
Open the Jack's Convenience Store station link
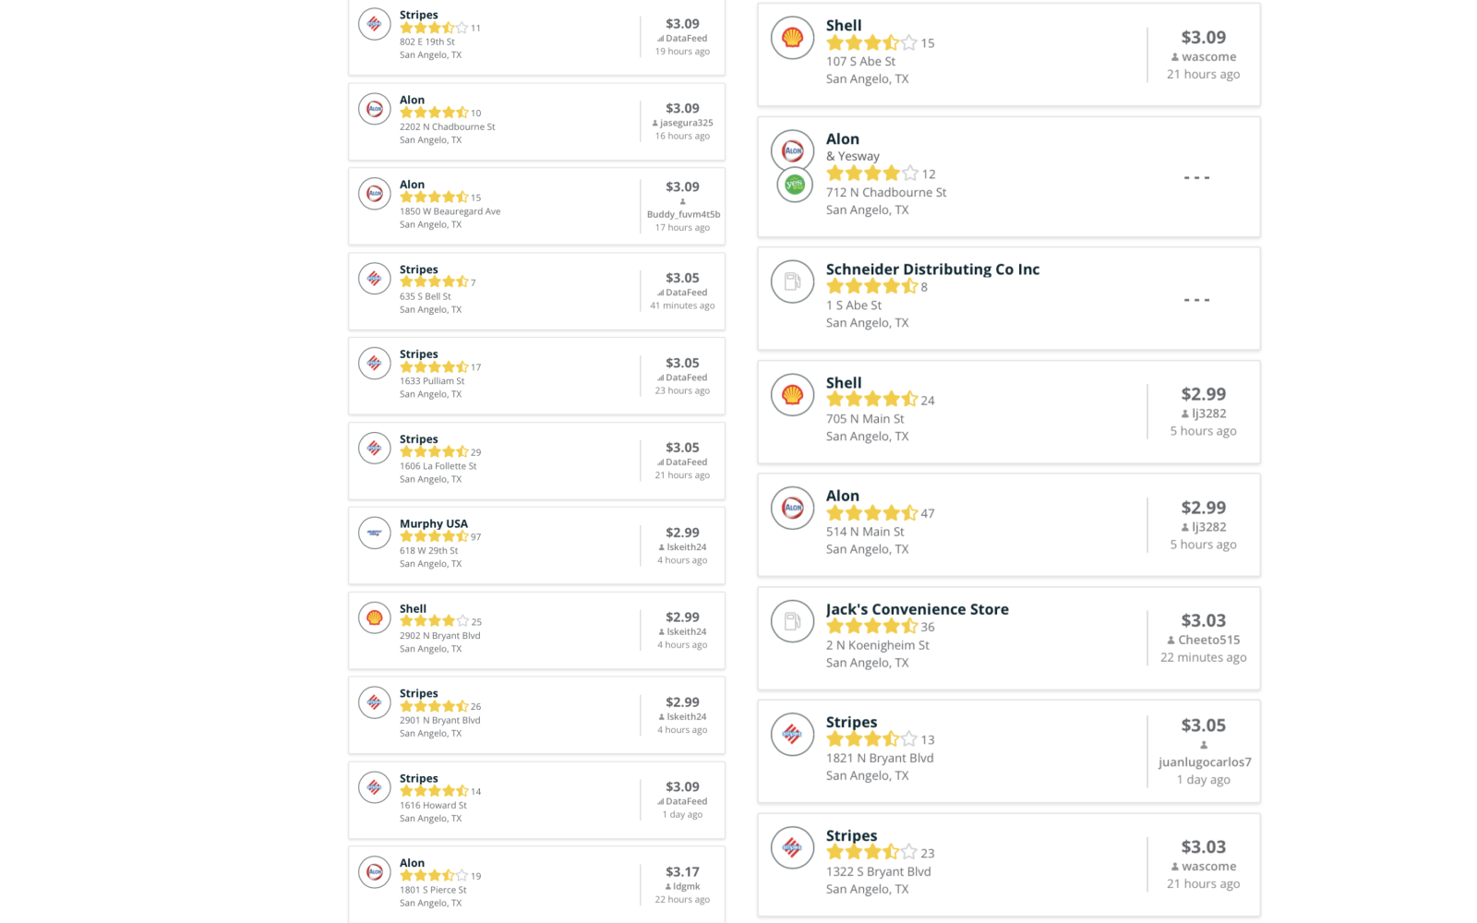click(917, 609)
